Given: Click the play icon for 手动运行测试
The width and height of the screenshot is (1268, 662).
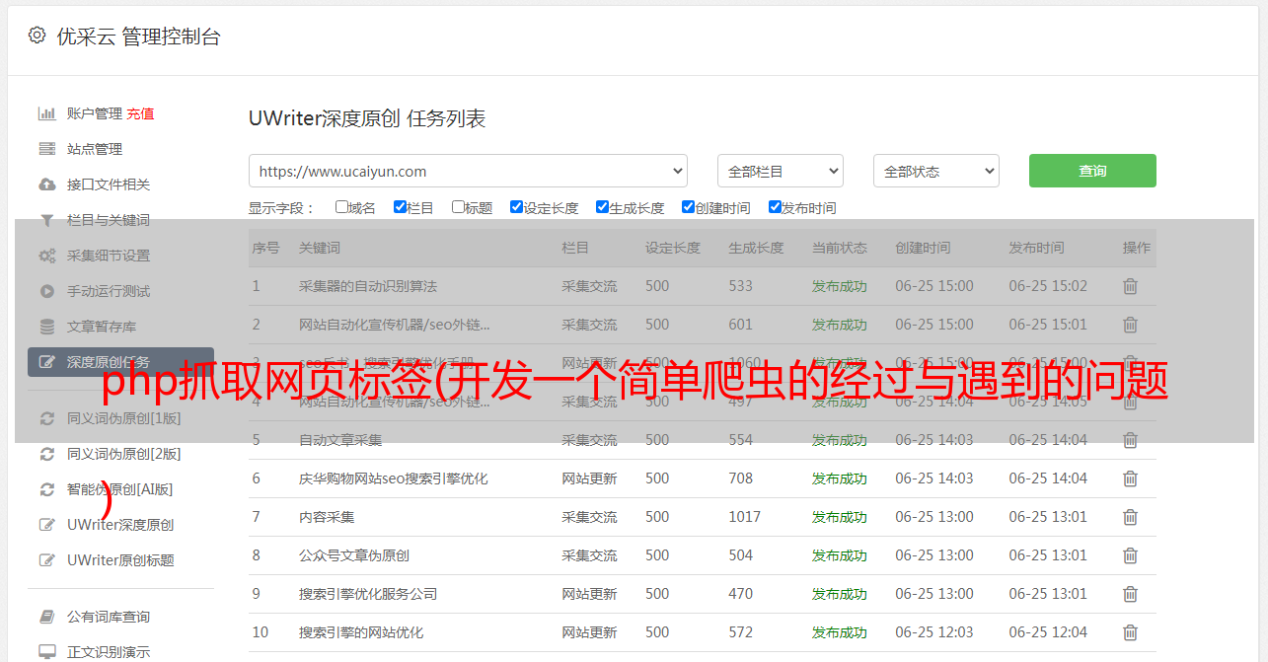Looking at the screenshot, I should pos(46,291).
